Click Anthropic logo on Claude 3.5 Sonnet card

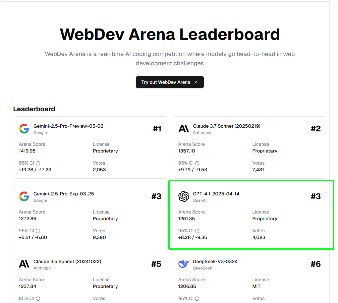pos(24,264)
